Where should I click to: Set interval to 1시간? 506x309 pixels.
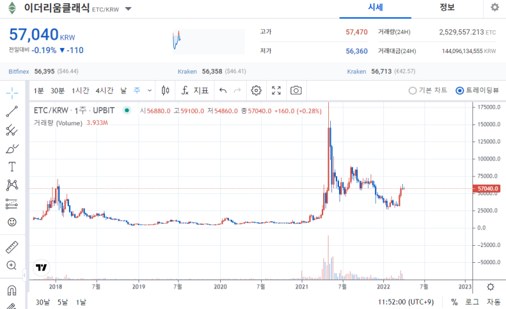[x=80, y=90]
